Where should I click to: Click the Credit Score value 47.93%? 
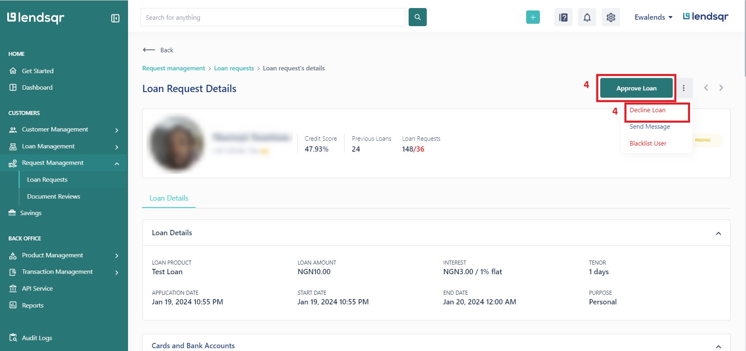(316, 149)
